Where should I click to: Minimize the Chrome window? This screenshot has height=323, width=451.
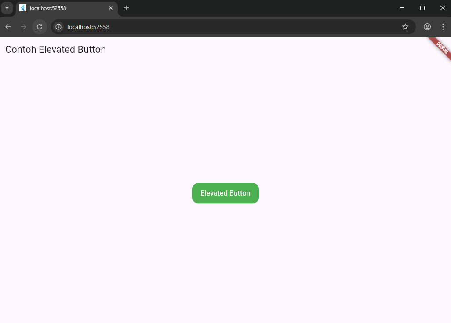tap(402, 8)
